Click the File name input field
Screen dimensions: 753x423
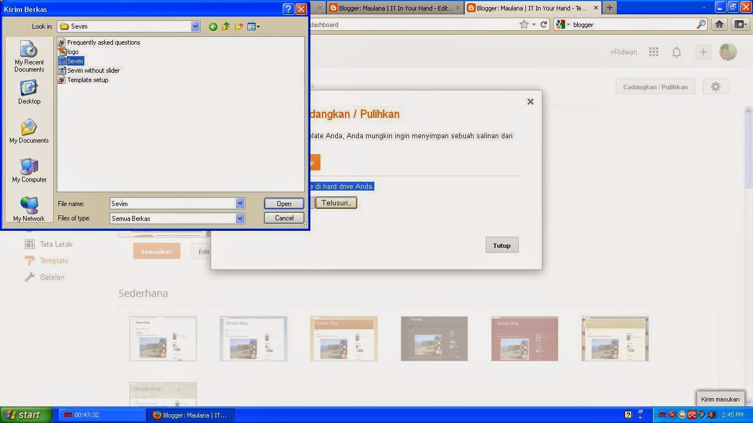pos(173,203)
